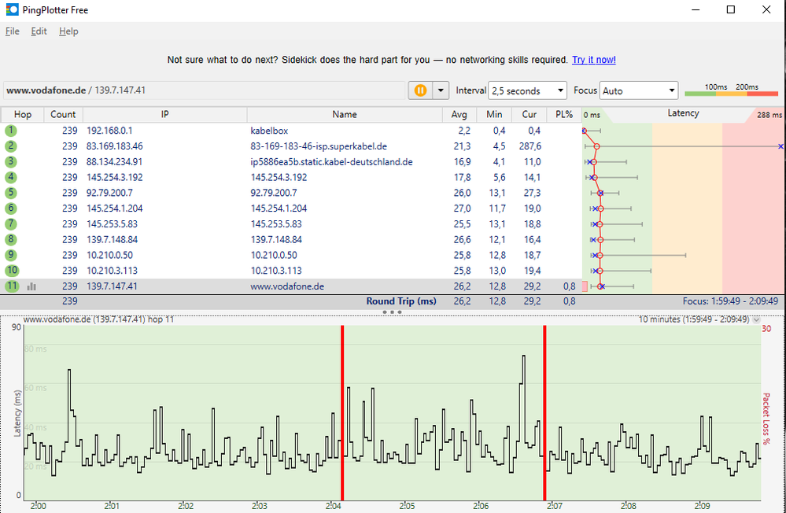786x513 pixels.
Task: Toggle the graph bar icon on hop 11
Action: point(31,286)
